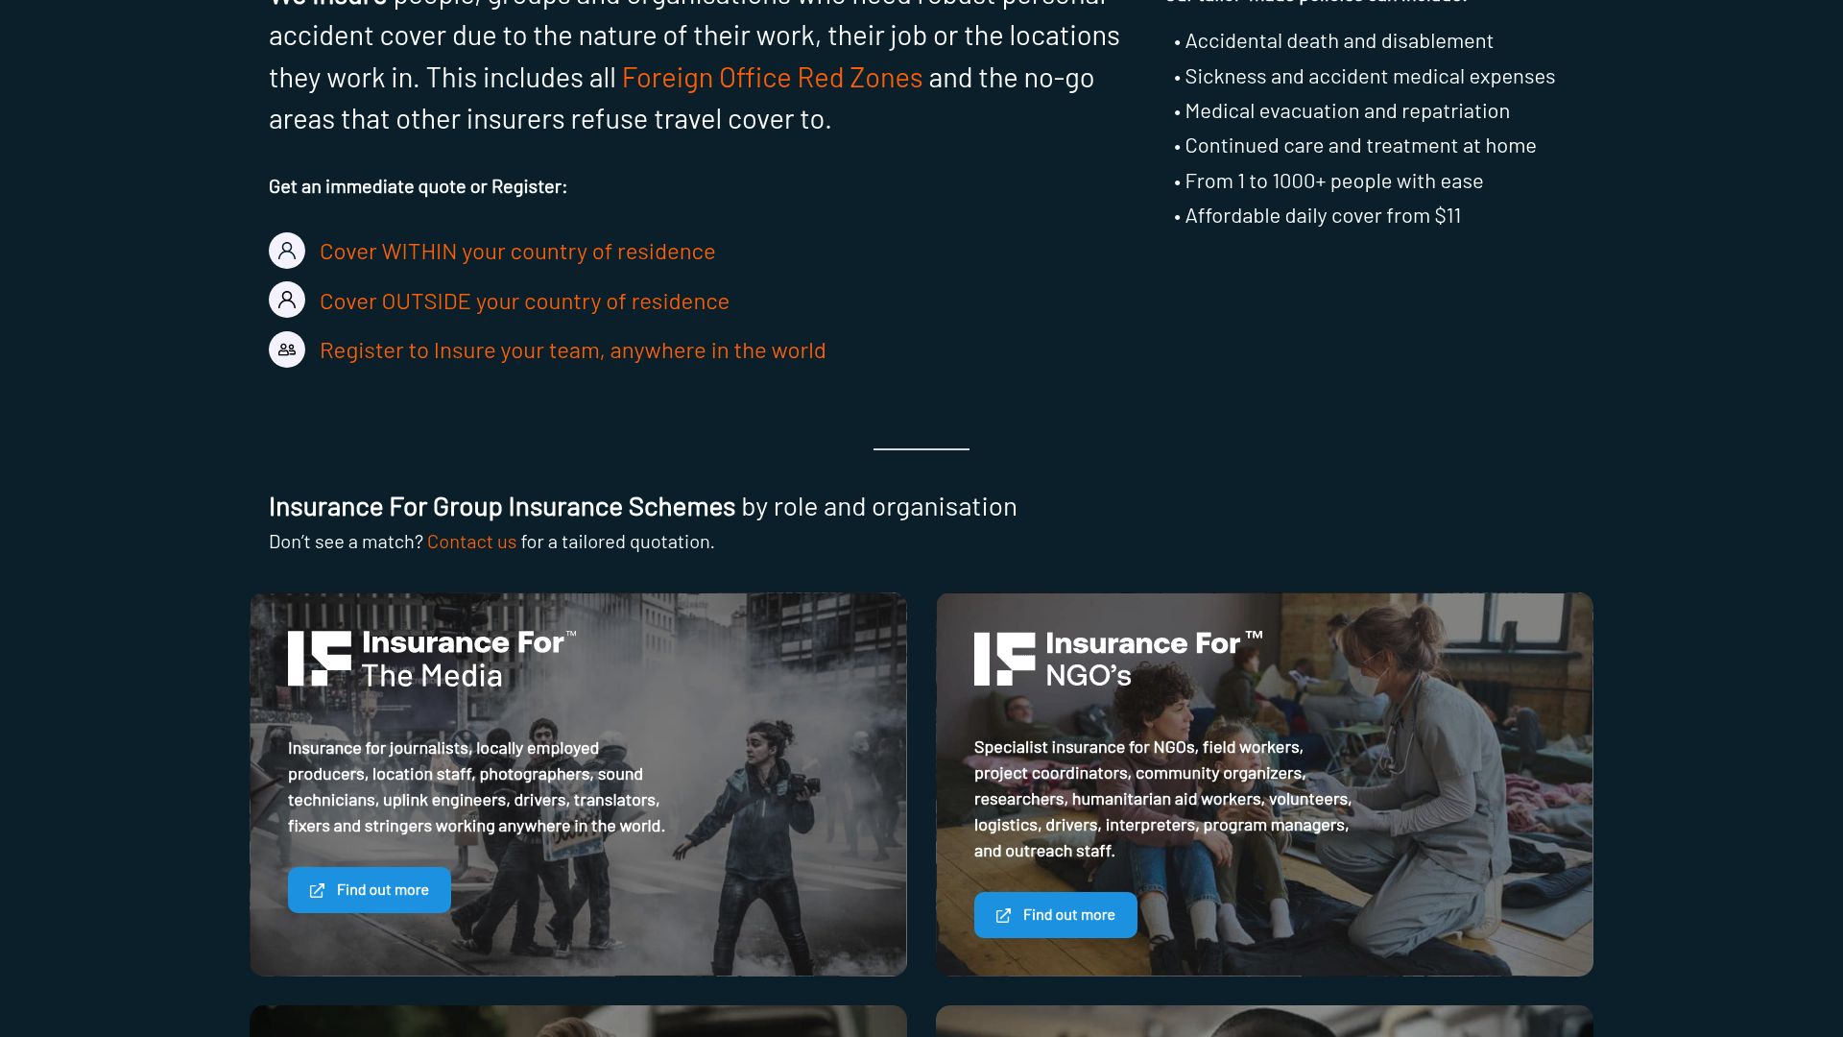Open Foreign Office Red Zones link
Image resolution: width=1843 pixels, height=1037 pixels.
772,78
